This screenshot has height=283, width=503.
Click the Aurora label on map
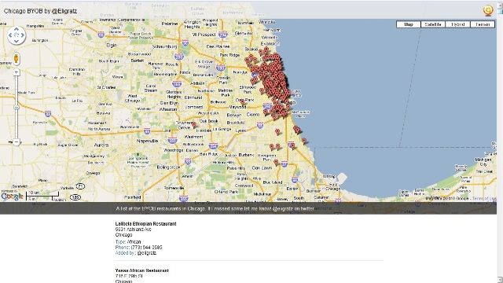point(101,145)
